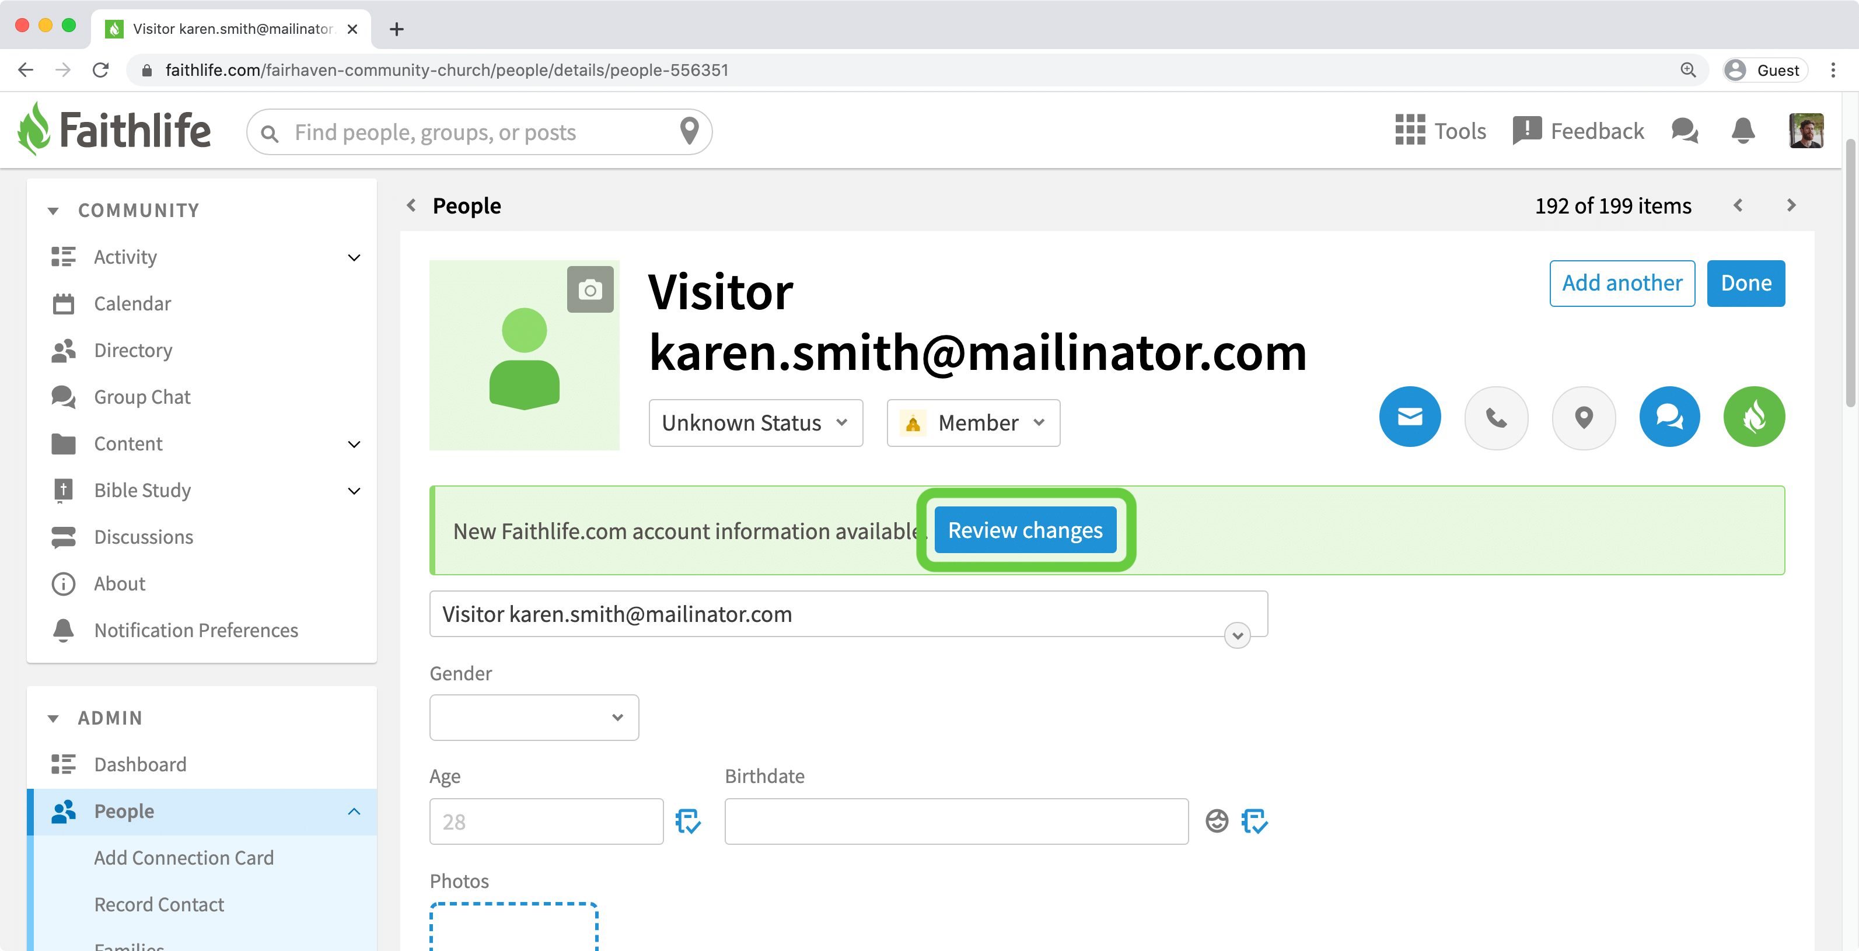Open the Gender dropdown
Screen dimensions: 1859x951
click(534, 717)
